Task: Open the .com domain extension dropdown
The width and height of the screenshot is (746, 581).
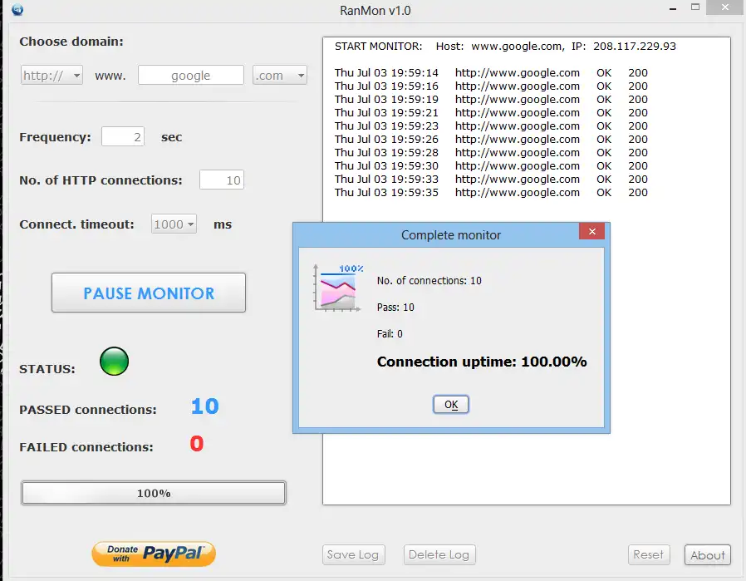Action: (x=279, y=75)
